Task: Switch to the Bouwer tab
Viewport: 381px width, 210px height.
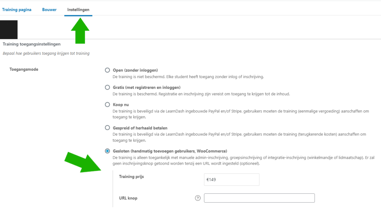Action: (49, 10)
